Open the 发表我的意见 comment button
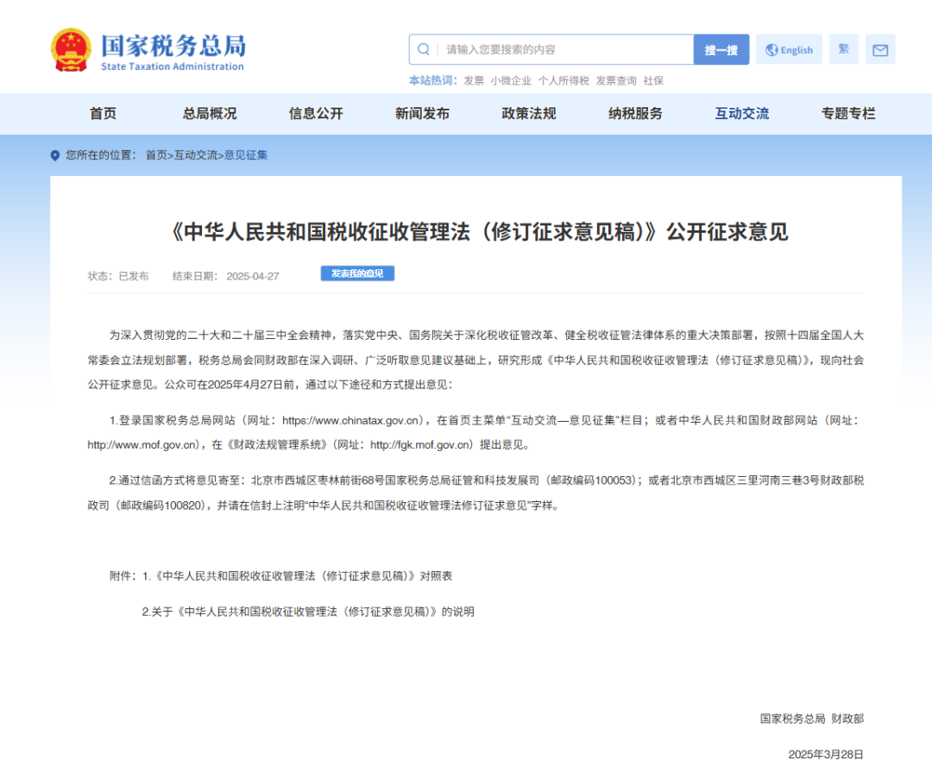Viewport: 932px width, 760px height. [x=356, y=273]
